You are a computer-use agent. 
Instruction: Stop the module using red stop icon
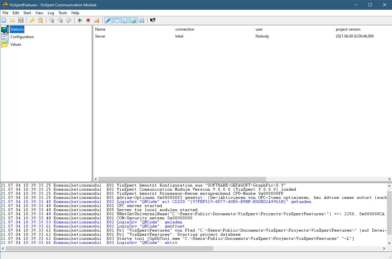(x=88, y=20)
